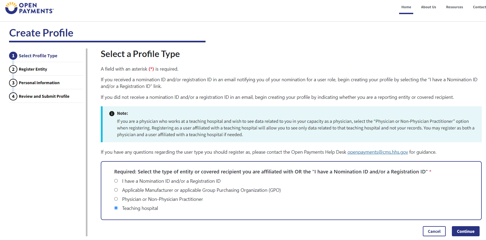Click the step 3 number icon
This screenshot has width=486, height=240.
pyautogui.click(x=13, y=83)
